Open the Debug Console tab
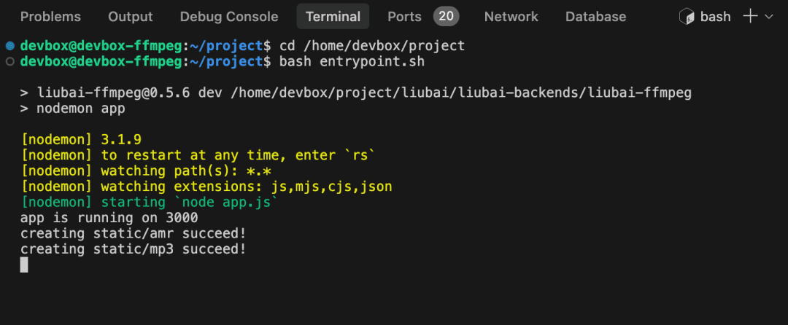This screenshot has height=325, width=788. coord(229,17)
